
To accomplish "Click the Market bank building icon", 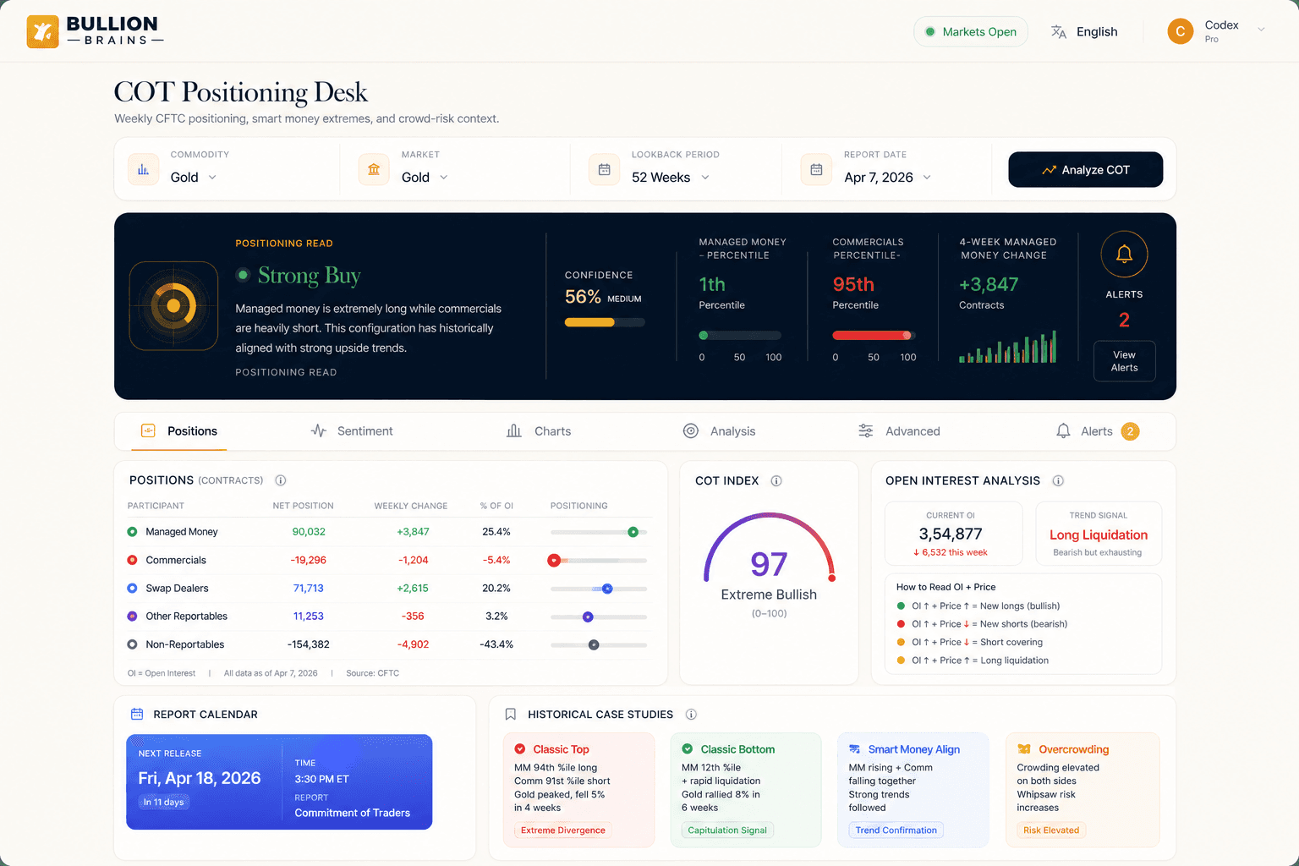I will pos(374,169).
